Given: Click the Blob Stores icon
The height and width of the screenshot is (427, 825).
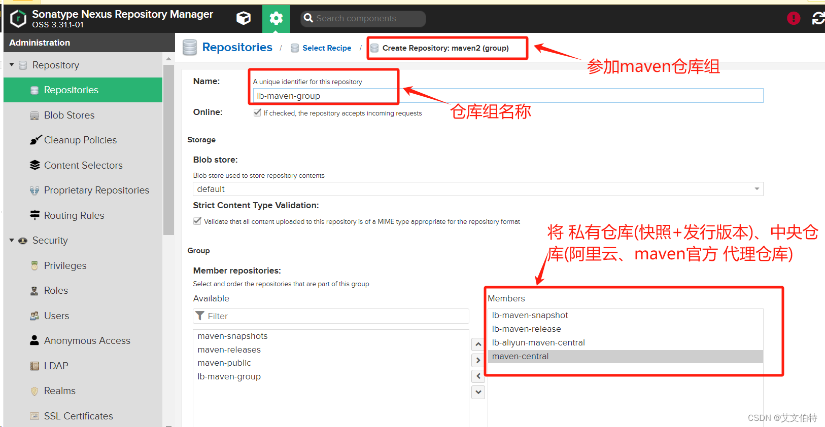Looking at the screenshot, I should (x=35, y=115).
